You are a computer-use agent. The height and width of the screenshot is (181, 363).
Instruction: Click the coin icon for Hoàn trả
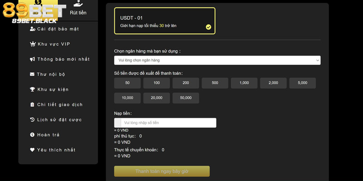point(32,135)
